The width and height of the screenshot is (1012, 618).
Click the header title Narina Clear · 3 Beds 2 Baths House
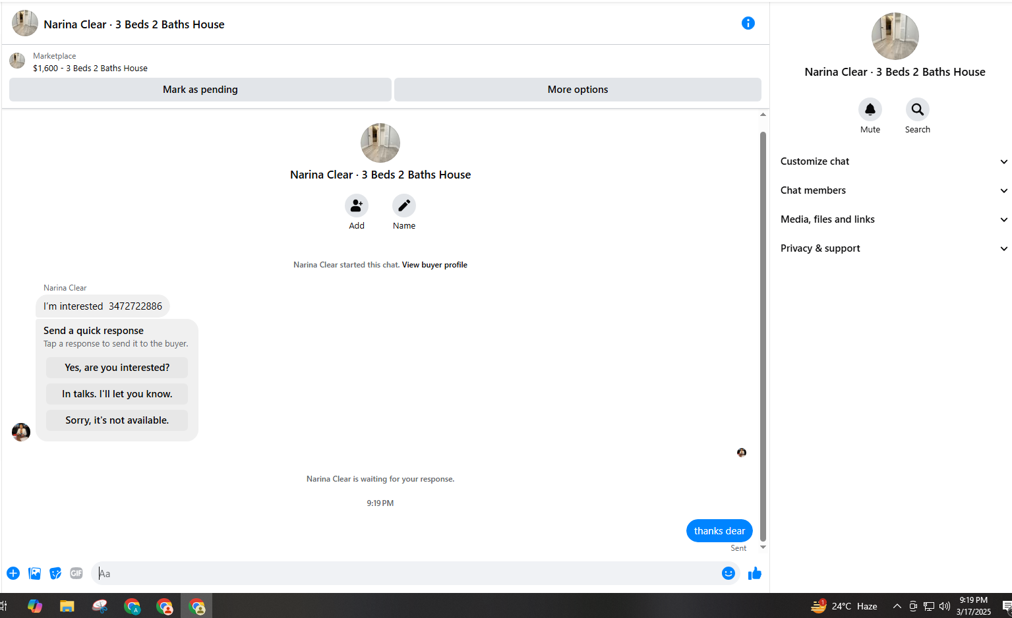[x=134, y=24]
